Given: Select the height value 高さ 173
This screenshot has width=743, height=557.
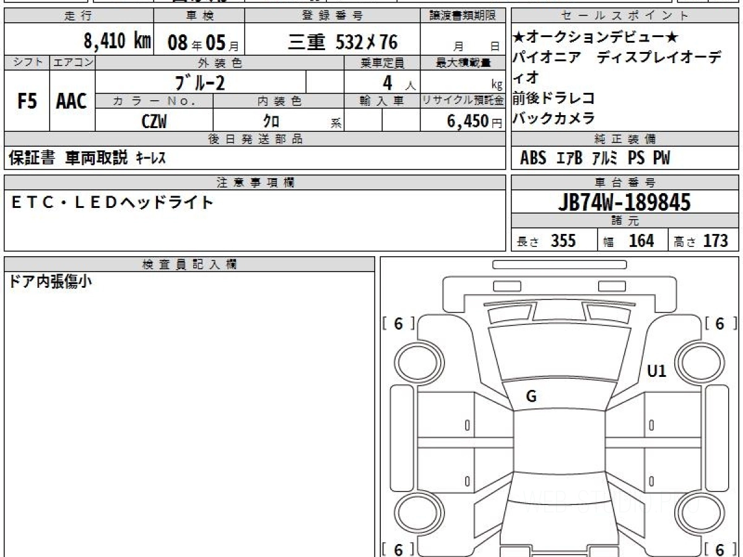Looking at the screenshot, I should (702, 241).
